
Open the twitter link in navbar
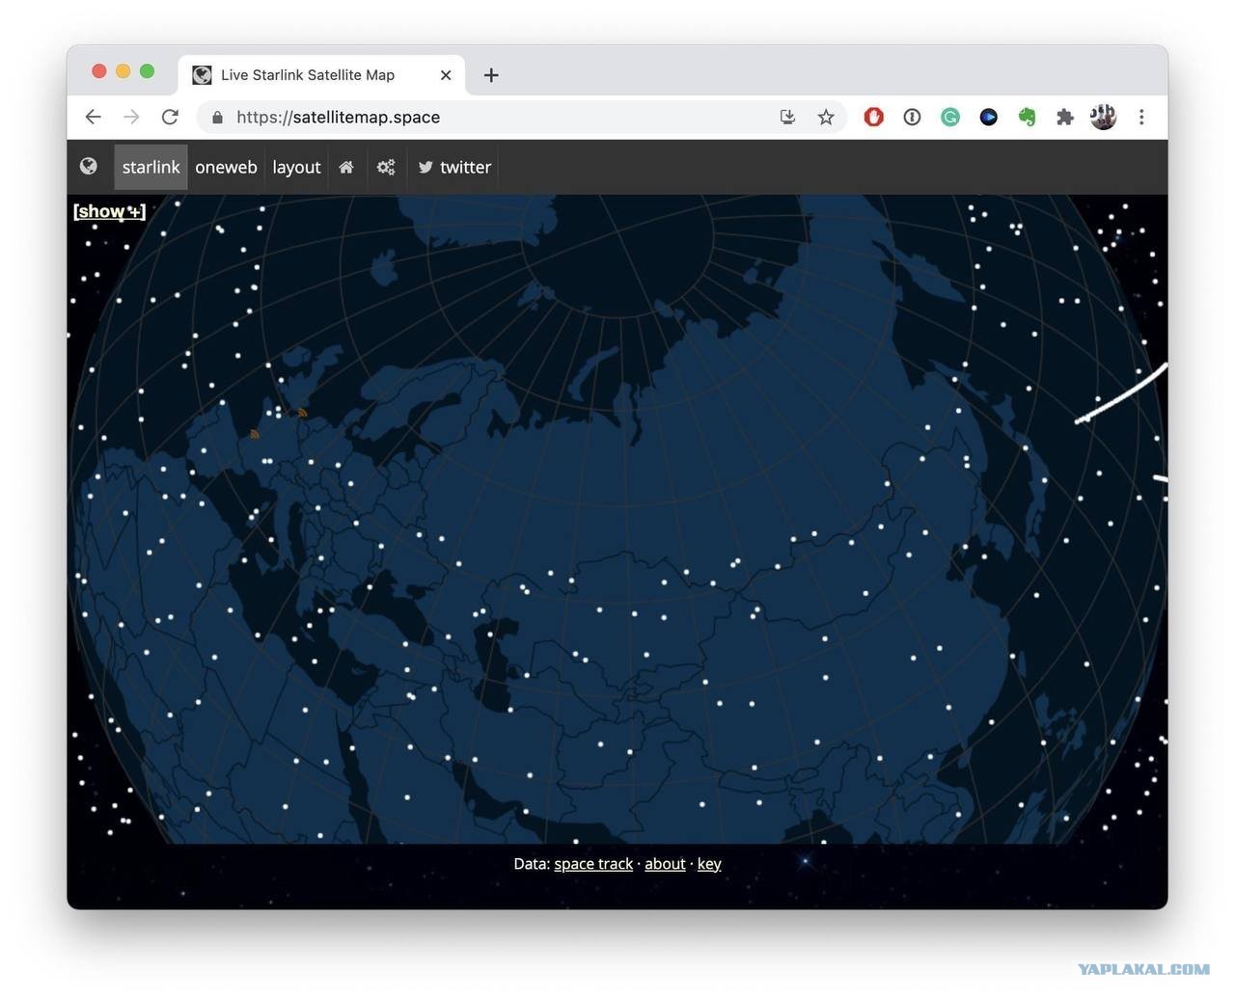pos(454,167)
